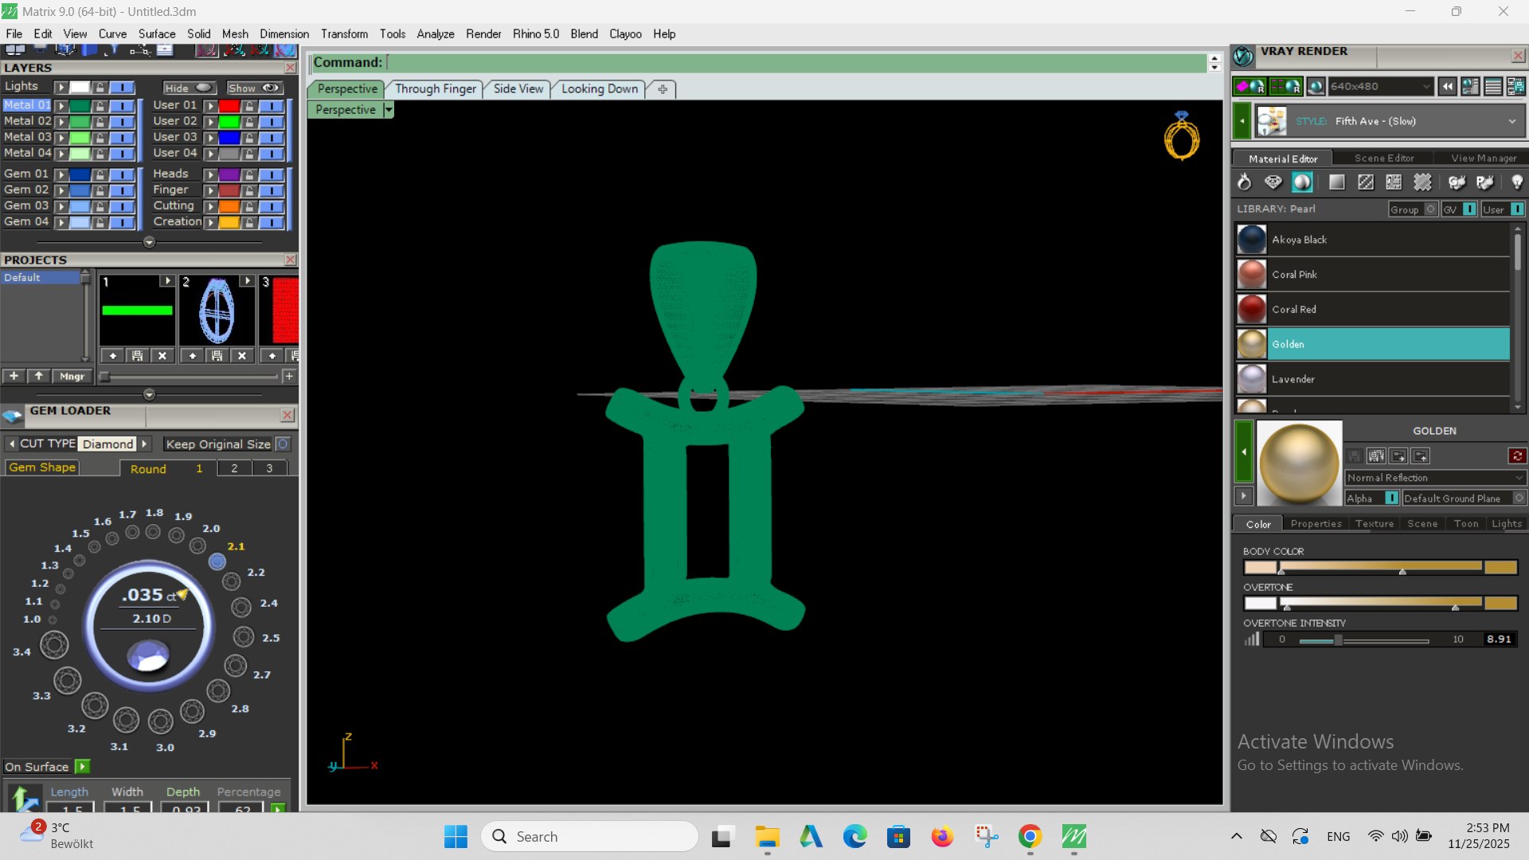Toggle visibility of the Gem 01 layer
The height and width of the screenshot is (860, 1529).
click(x=122, y=174)
